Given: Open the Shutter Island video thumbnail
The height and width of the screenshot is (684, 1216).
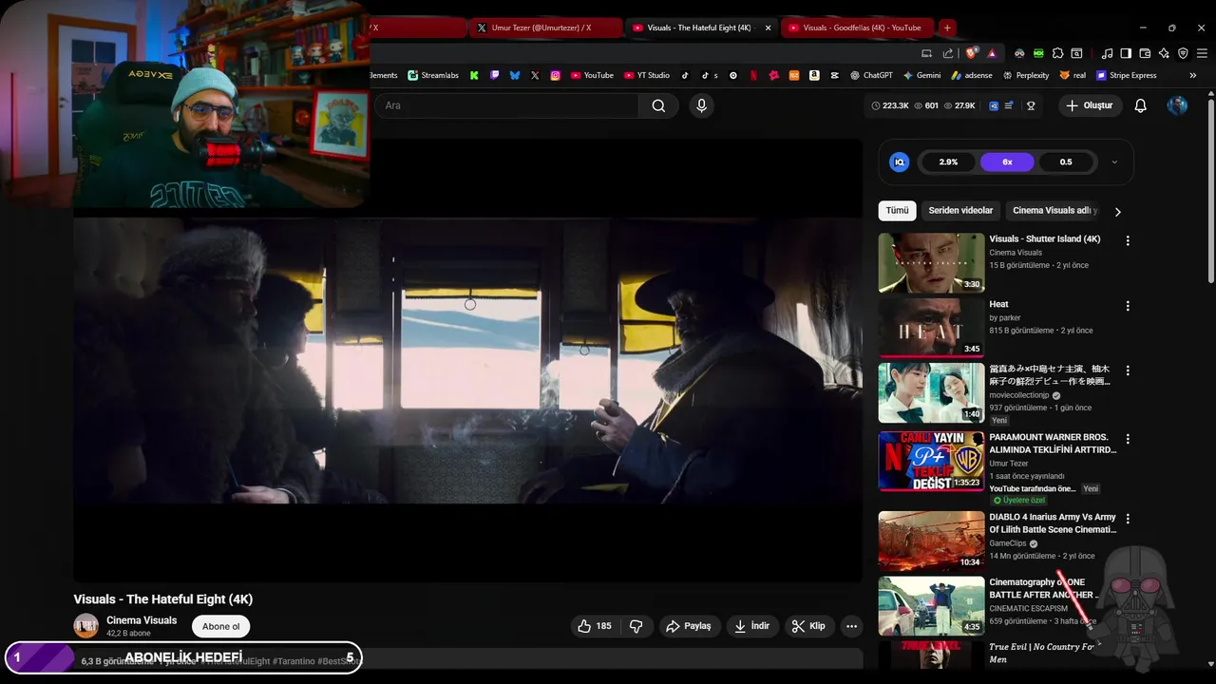Looking at the screenshot, I should [x=931, y=263].
